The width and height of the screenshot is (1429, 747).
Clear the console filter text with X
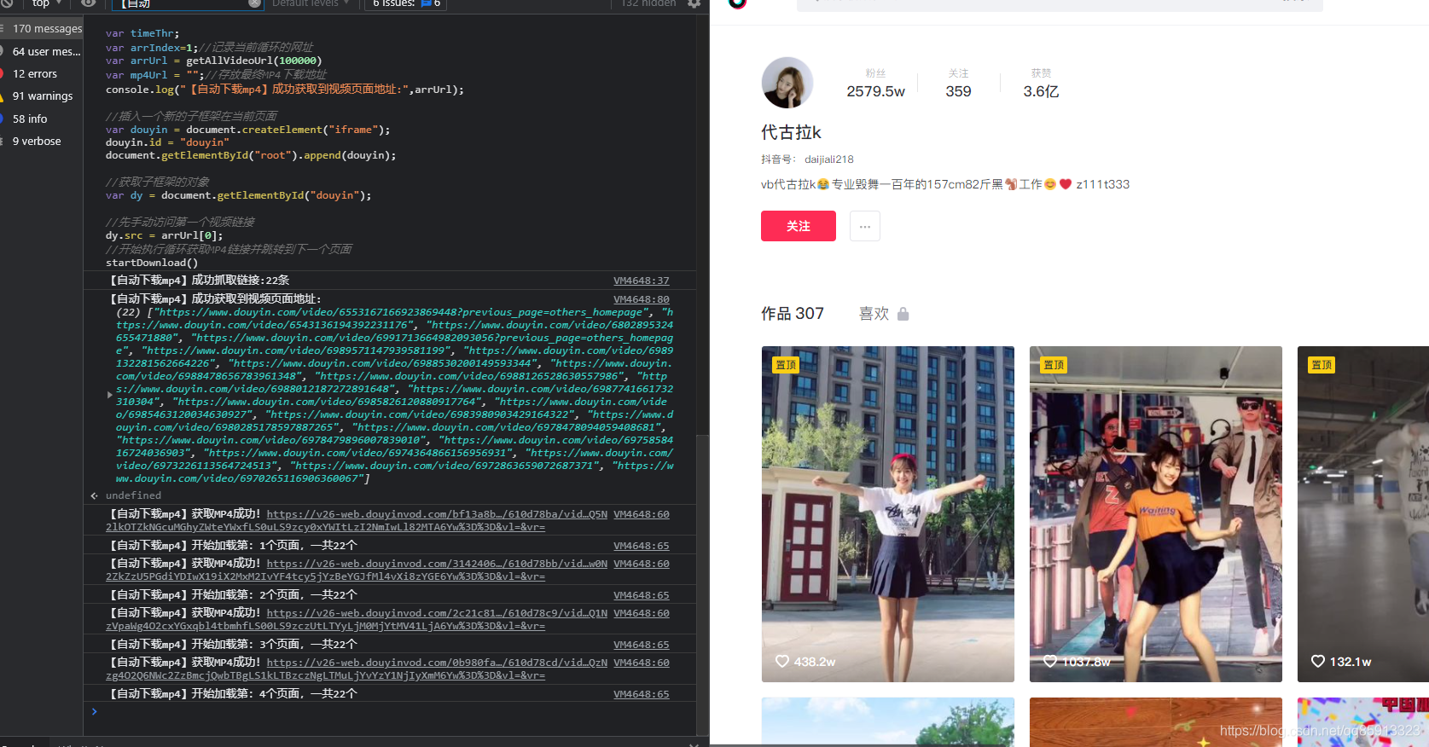click(254, 3)
